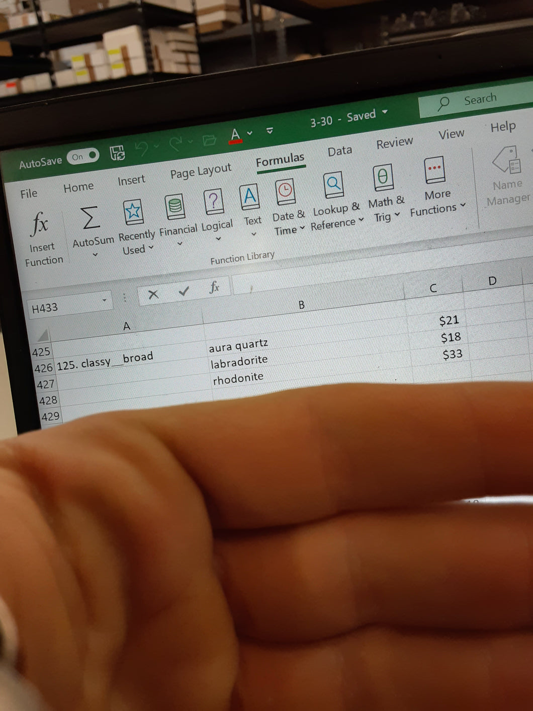This screenshot has height=711, width=533.
Task: Expand the Name Box dropdown arrow
Action: (105, 300)
